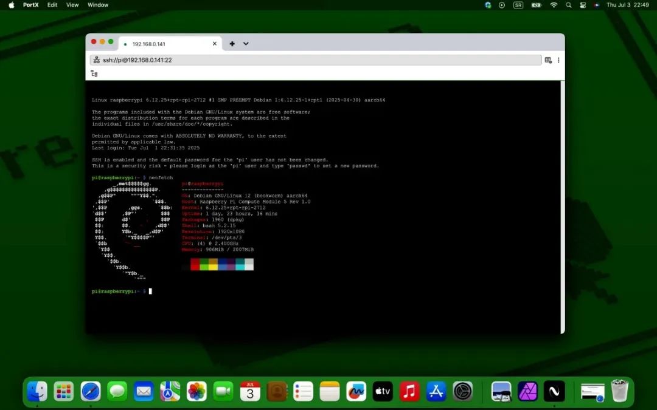Open Apple TV from the Dock
This screenshot has width=657, height=410.
tap(383, 392)
